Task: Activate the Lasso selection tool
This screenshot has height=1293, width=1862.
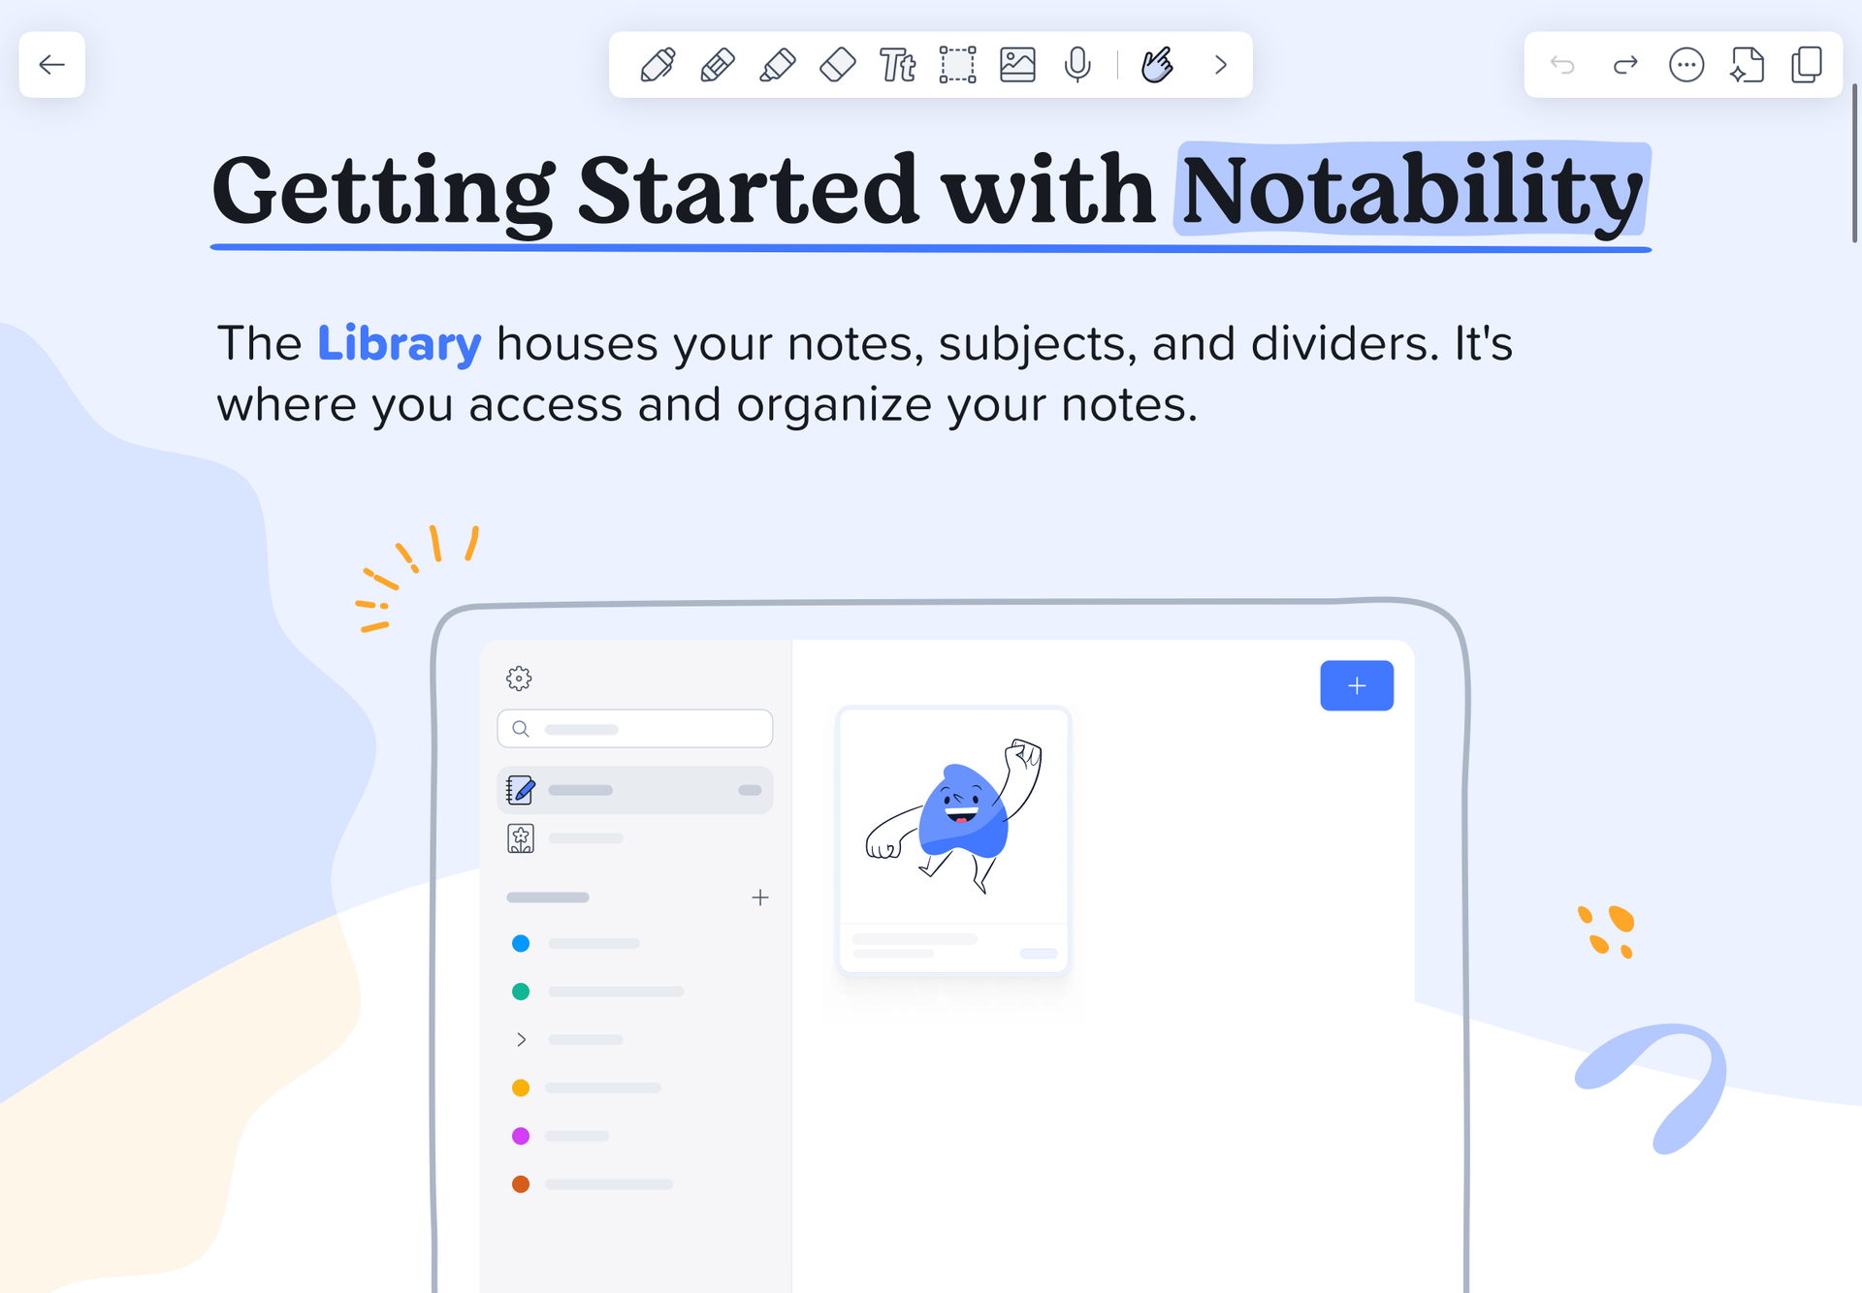Action: click(x=957, y=65)
